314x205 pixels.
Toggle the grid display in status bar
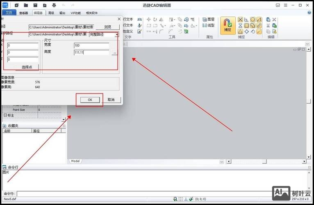click(x=180, y=199)
